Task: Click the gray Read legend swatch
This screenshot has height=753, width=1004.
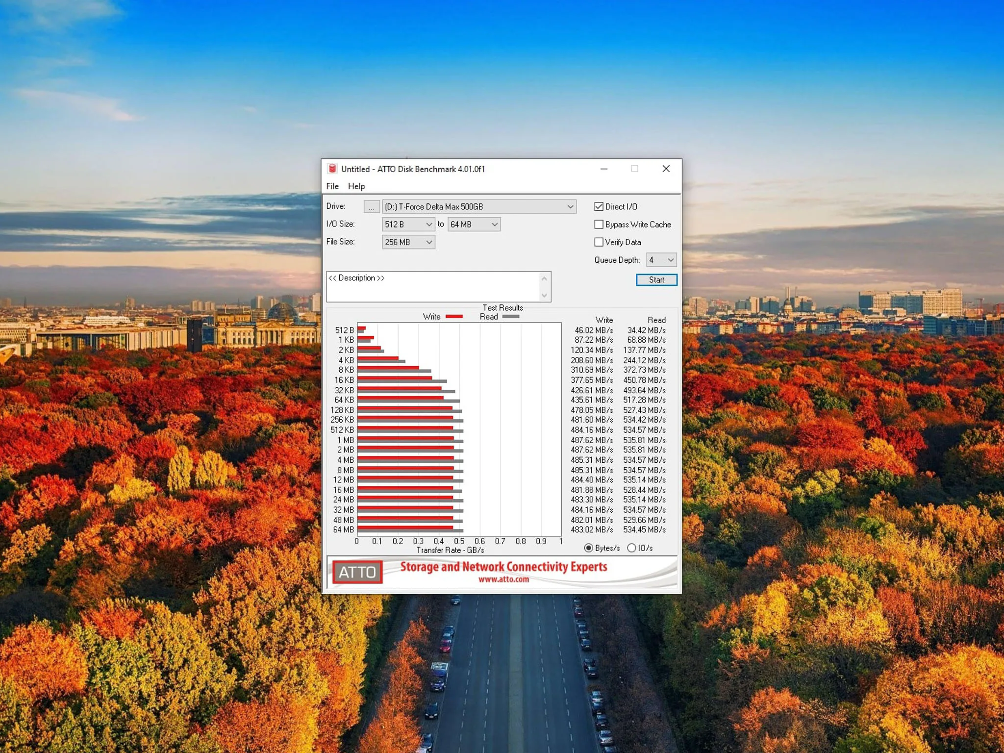Action: tap(511, 317)
